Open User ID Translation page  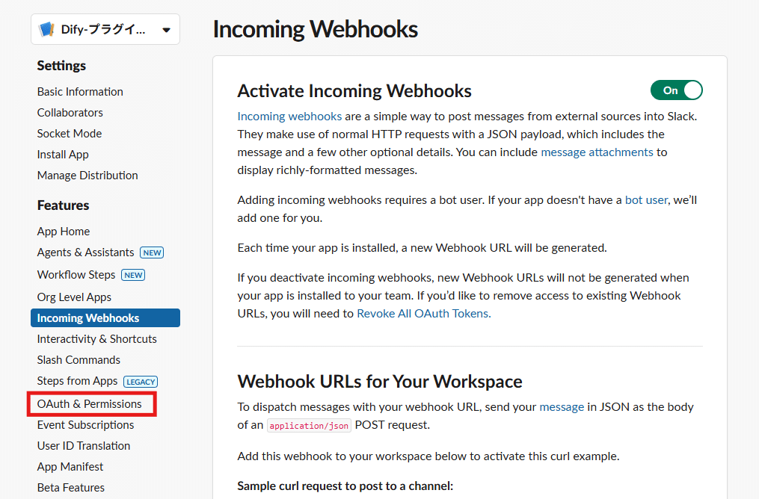[84, 446]
